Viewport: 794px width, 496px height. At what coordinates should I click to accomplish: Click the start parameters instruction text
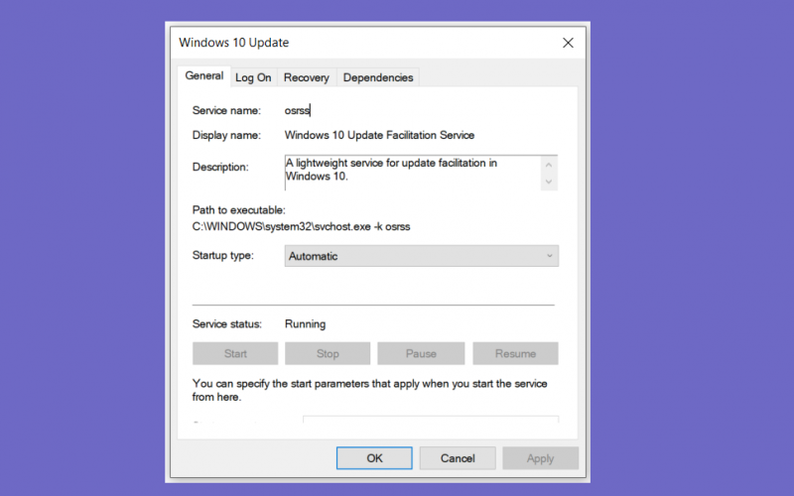click(x=369, y=390)
